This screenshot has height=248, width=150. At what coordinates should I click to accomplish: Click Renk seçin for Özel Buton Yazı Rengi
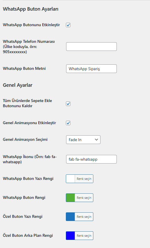tap(84, 217)
